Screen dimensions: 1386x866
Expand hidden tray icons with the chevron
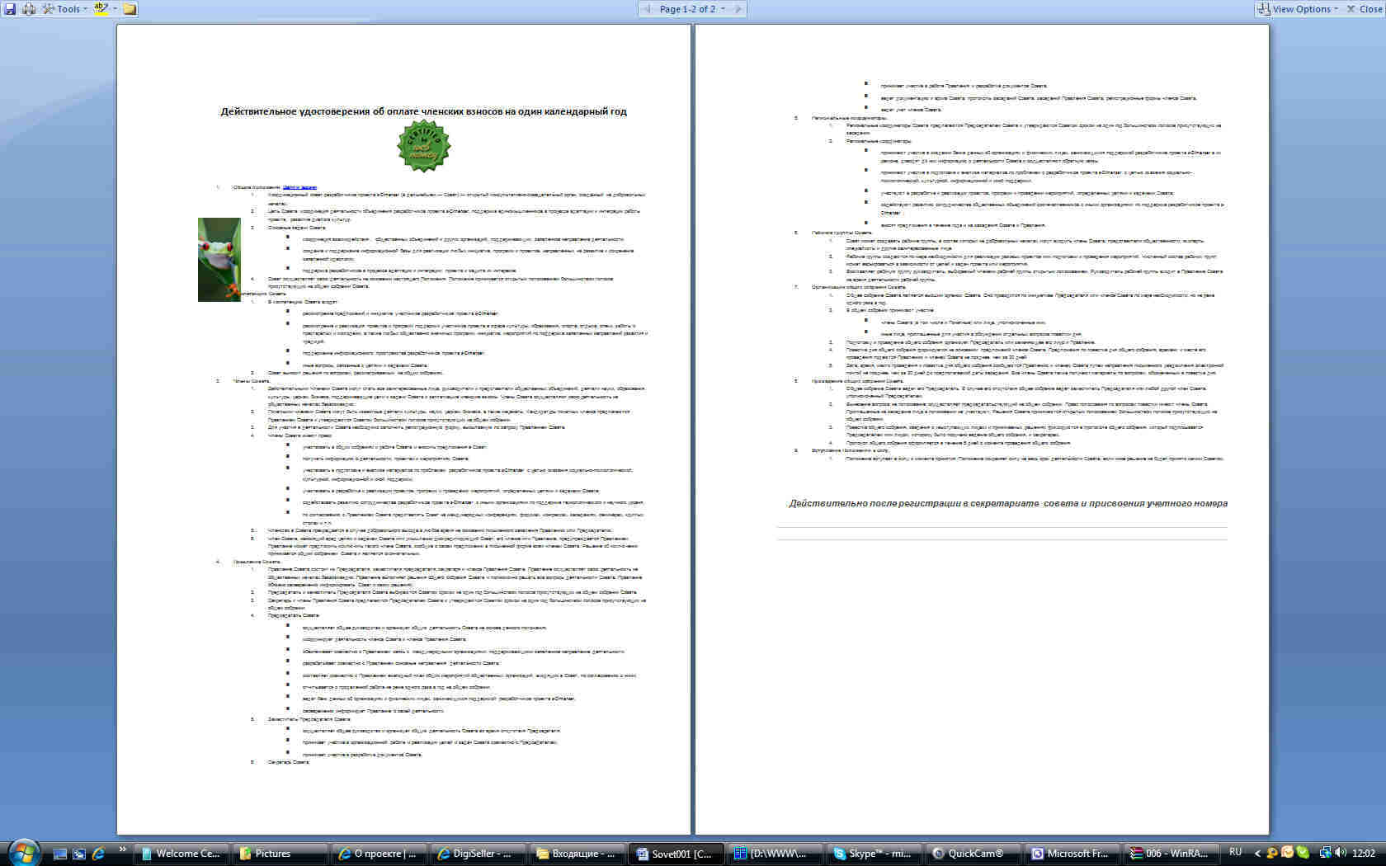click(x=1257, y=854)
